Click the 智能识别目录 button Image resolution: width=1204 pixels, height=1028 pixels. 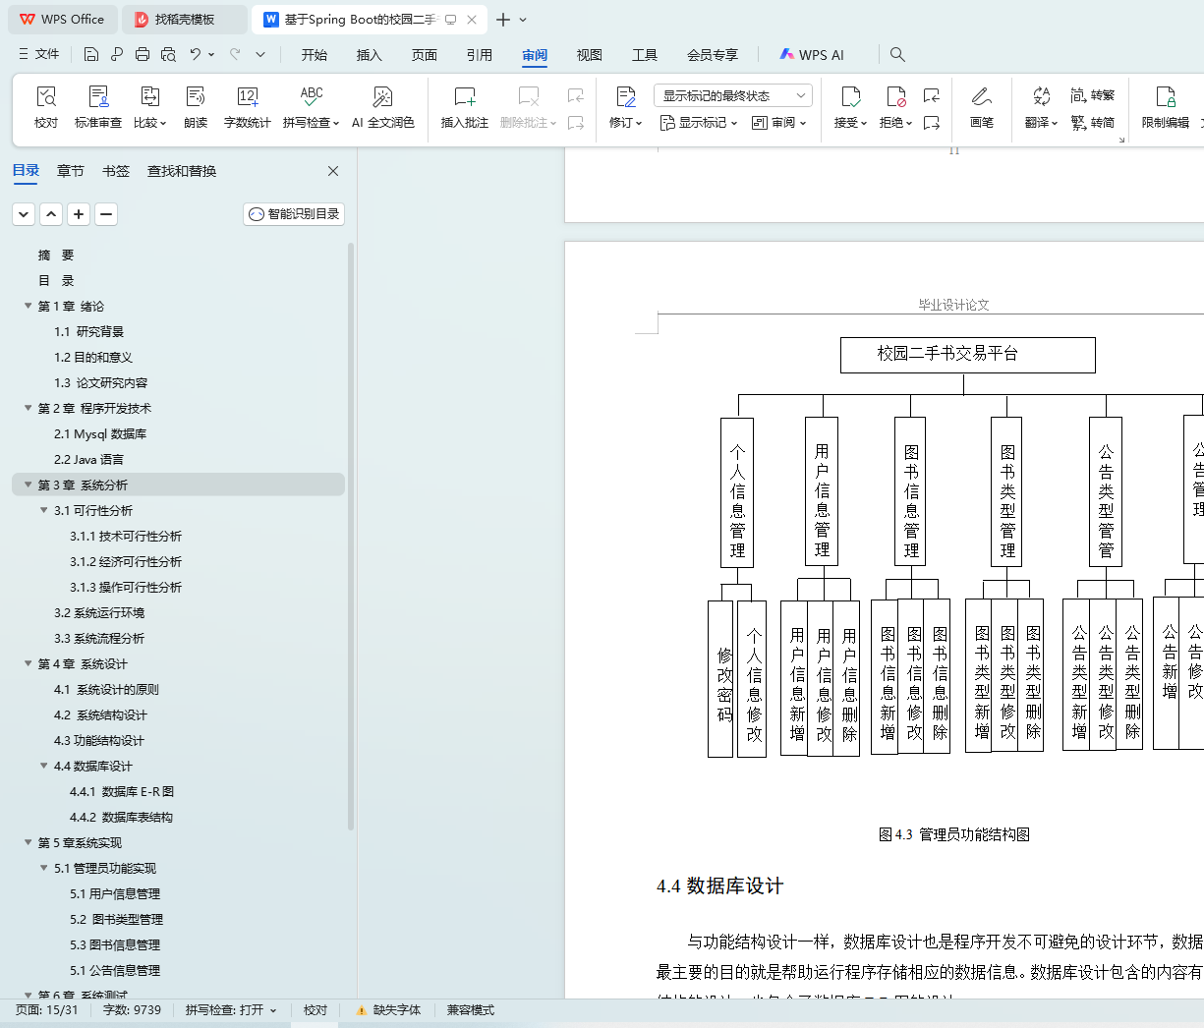tap(294, 214)
